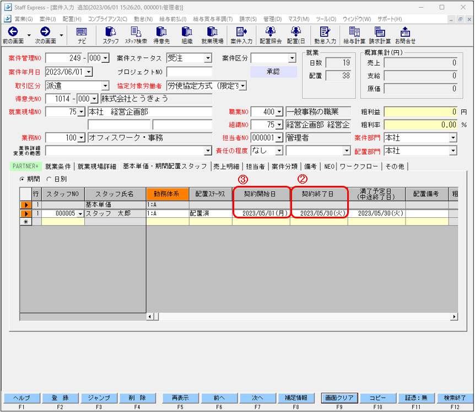Click the 契約開始日 cell 2023/05/01(月)
This screenshot has width=475, height=412.
[261, 213]
